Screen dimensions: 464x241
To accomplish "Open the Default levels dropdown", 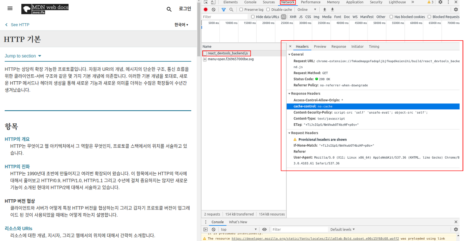I will (343, 229).
